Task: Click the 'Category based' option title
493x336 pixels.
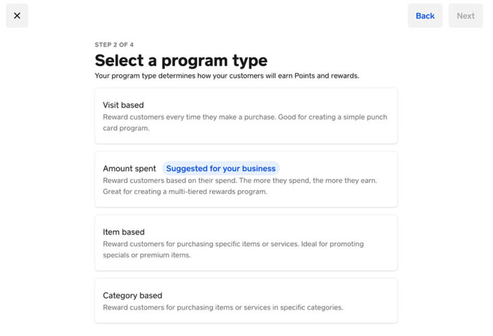Action: coord(132,295)
